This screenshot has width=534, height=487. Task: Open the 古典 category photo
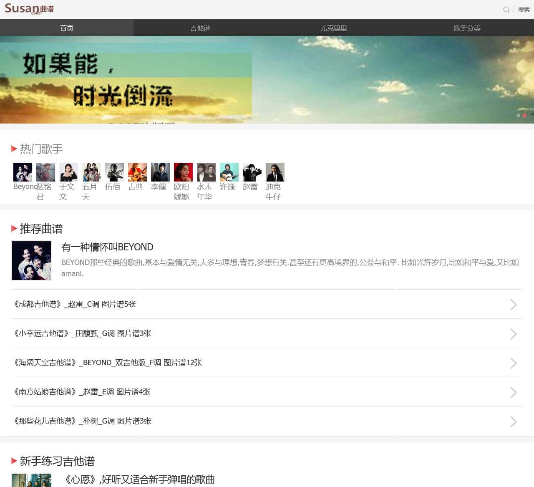pos(137,172)
